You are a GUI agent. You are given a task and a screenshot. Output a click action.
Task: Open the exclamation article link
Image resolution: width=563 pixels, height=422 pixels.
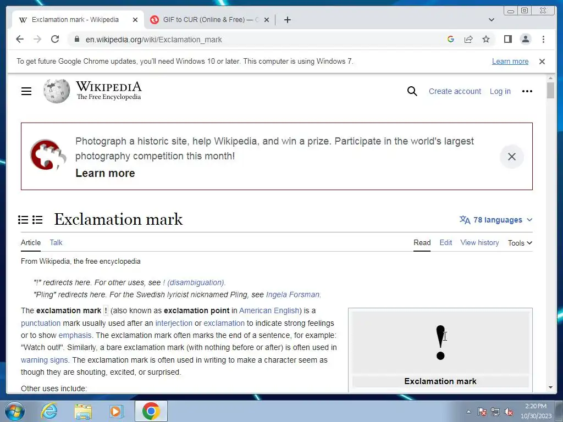(224, 323)
